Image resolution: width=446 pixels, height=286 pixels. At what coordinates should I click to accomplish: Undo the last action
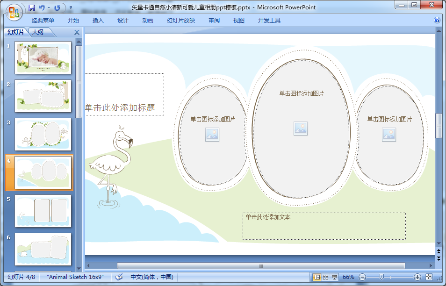[42, 7]
